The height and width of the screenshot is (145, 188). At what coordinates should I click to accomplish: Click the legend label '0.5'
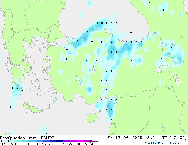pos(10,144)
